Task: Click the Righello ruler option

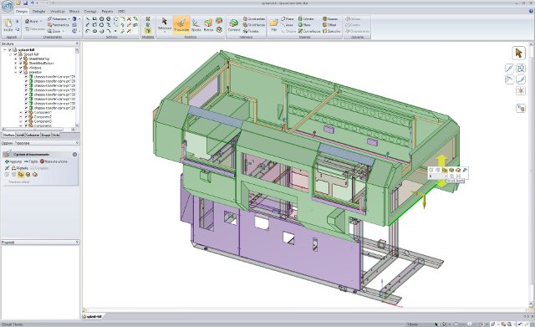Action: [20, 168]
